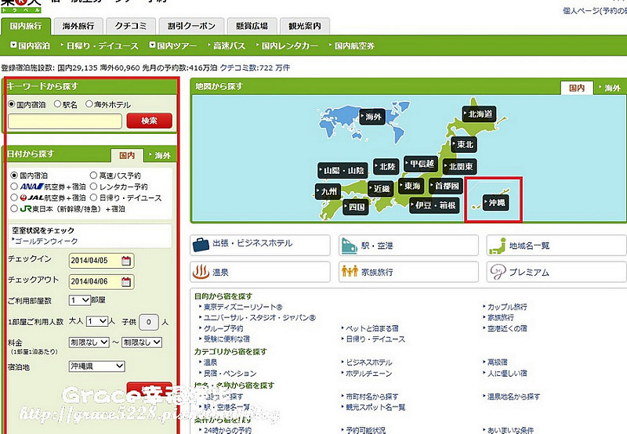This screenshot has height=434, width=627.
Task: Open the check-in calendar icon
Action: click(126, 261)
